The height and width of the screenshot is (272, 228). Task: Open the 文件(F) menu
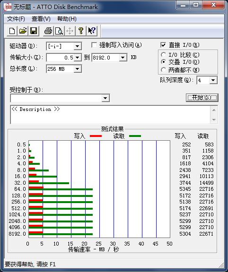(x=16, y=19)
